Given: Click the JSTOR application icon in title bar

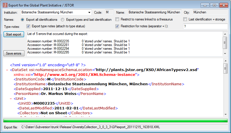Looking at the screenshot, I should pos(5,5).
